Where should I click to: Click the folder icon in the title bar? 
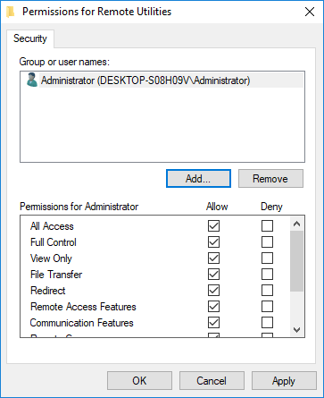[x=11, y=12]
